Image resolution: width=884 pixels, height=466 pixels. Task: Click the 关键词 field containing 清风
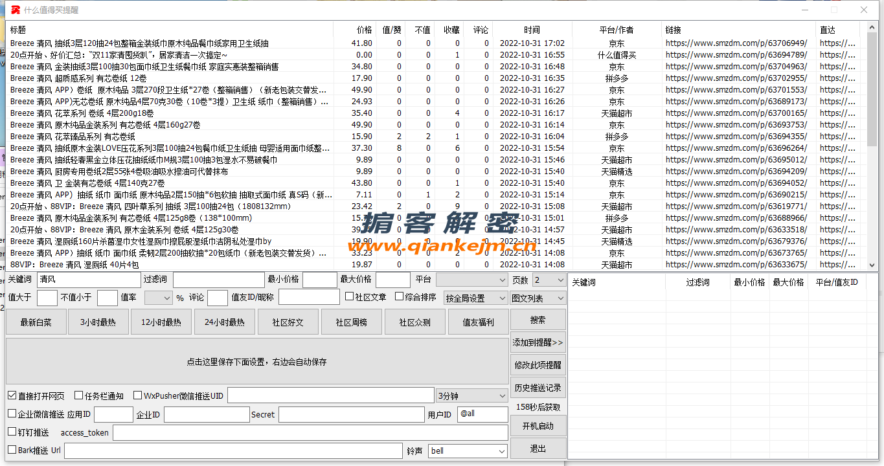(x=88, y=280)
